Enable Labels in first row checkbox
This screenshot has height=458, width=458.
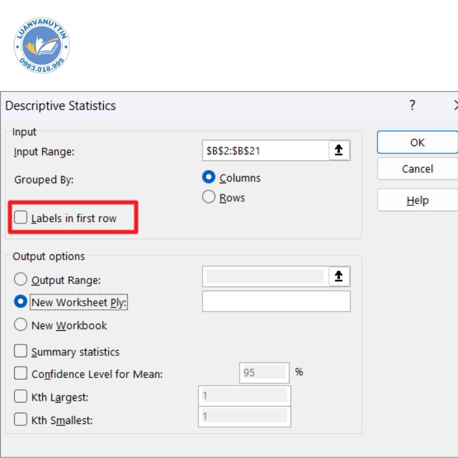[21, 218]
